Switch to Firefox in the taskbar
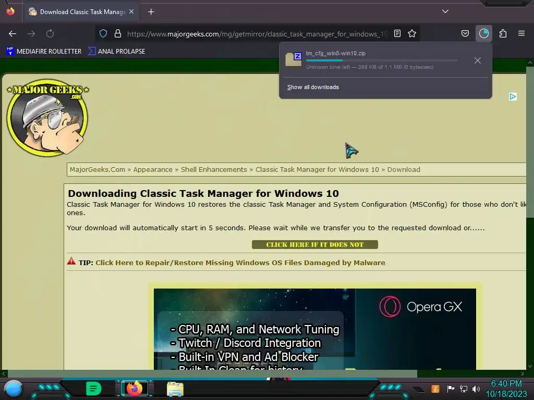Image resolution: width=534 pixels, height=400 pixels. (x=135, y=389)
